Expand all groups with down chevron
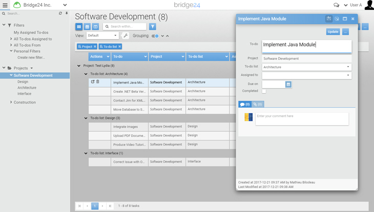This screenshot has width=374, height=212. click(162, 36)
